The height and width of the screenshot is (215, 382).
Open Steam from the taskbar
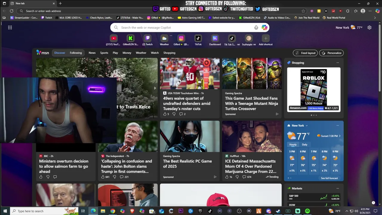(x=278, y=211)
